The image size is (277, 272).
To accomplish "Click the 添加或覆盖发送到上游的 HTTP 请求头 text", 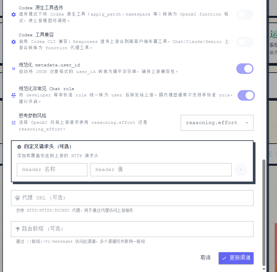I will (58, 156).
